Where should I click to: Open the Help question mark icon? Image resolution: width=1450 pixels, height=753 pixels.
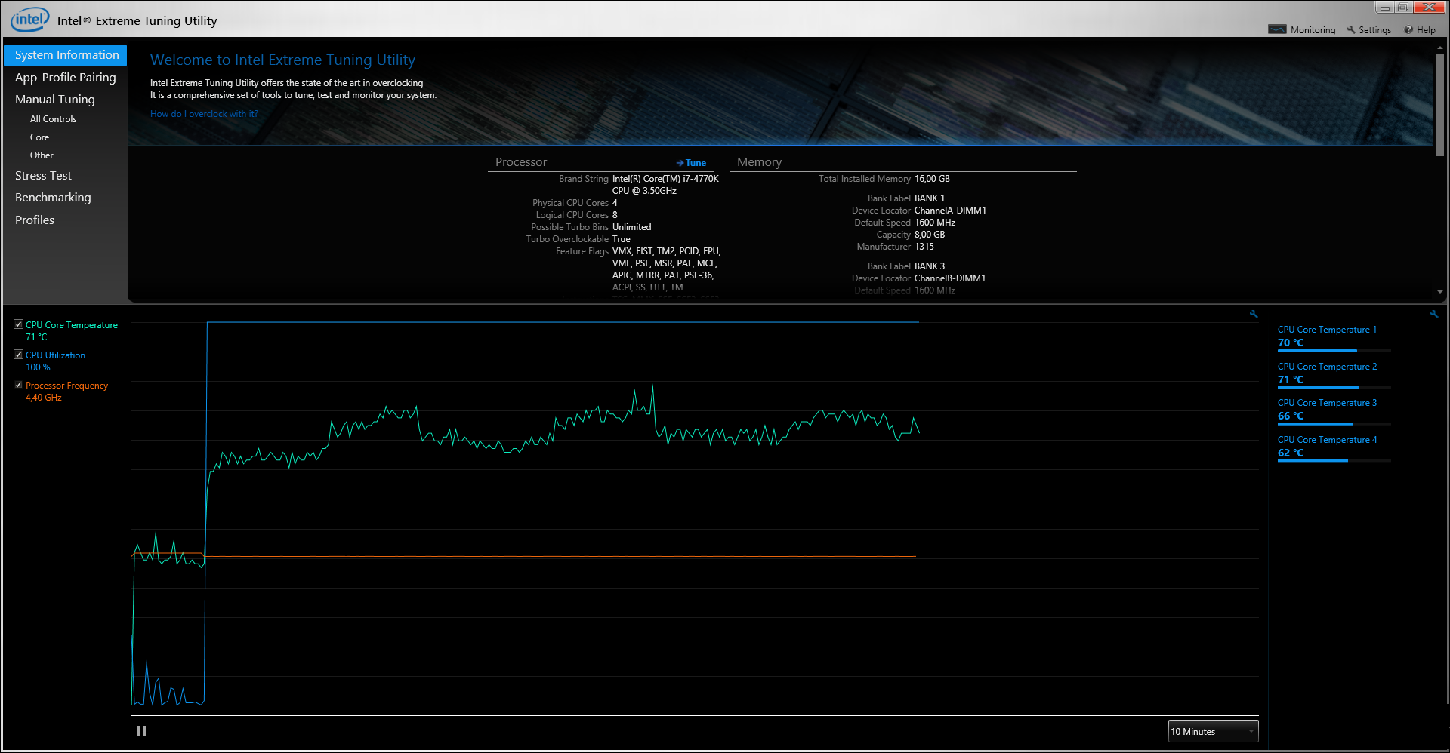[1408, 29]
